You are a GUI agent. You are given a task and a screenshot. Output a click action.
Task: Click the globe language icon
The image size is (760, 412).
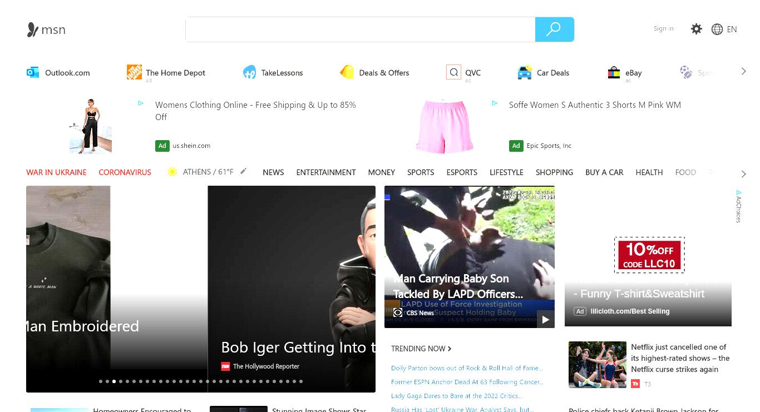click(717, 29)
